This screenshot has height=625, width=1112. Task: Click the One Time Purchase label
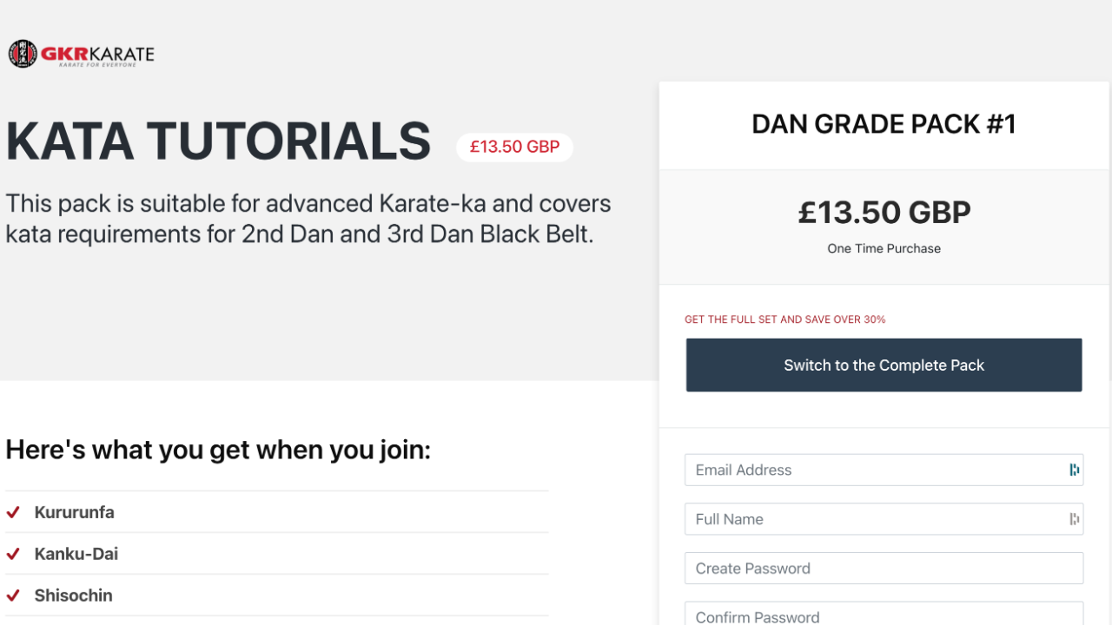pos(884,248)
